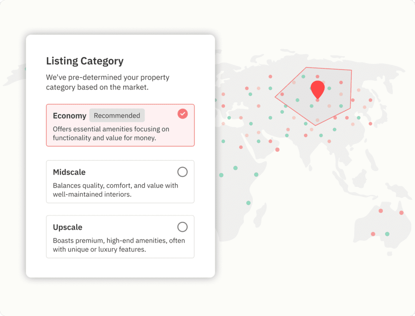Click the Economy card description text
Screen dimensions: 415x316
111,134
